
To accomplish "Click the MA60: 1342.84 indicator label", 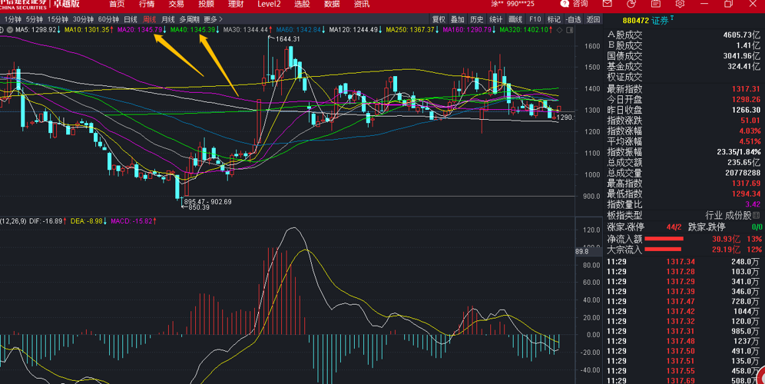I will click(300, 30).
